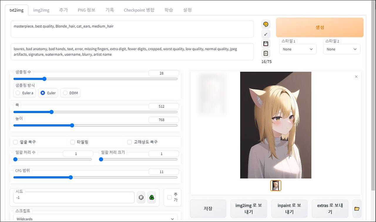Screen dimensions: 376x222
Task: Select the generated image thumbnail below the preview
Action: 276,185
